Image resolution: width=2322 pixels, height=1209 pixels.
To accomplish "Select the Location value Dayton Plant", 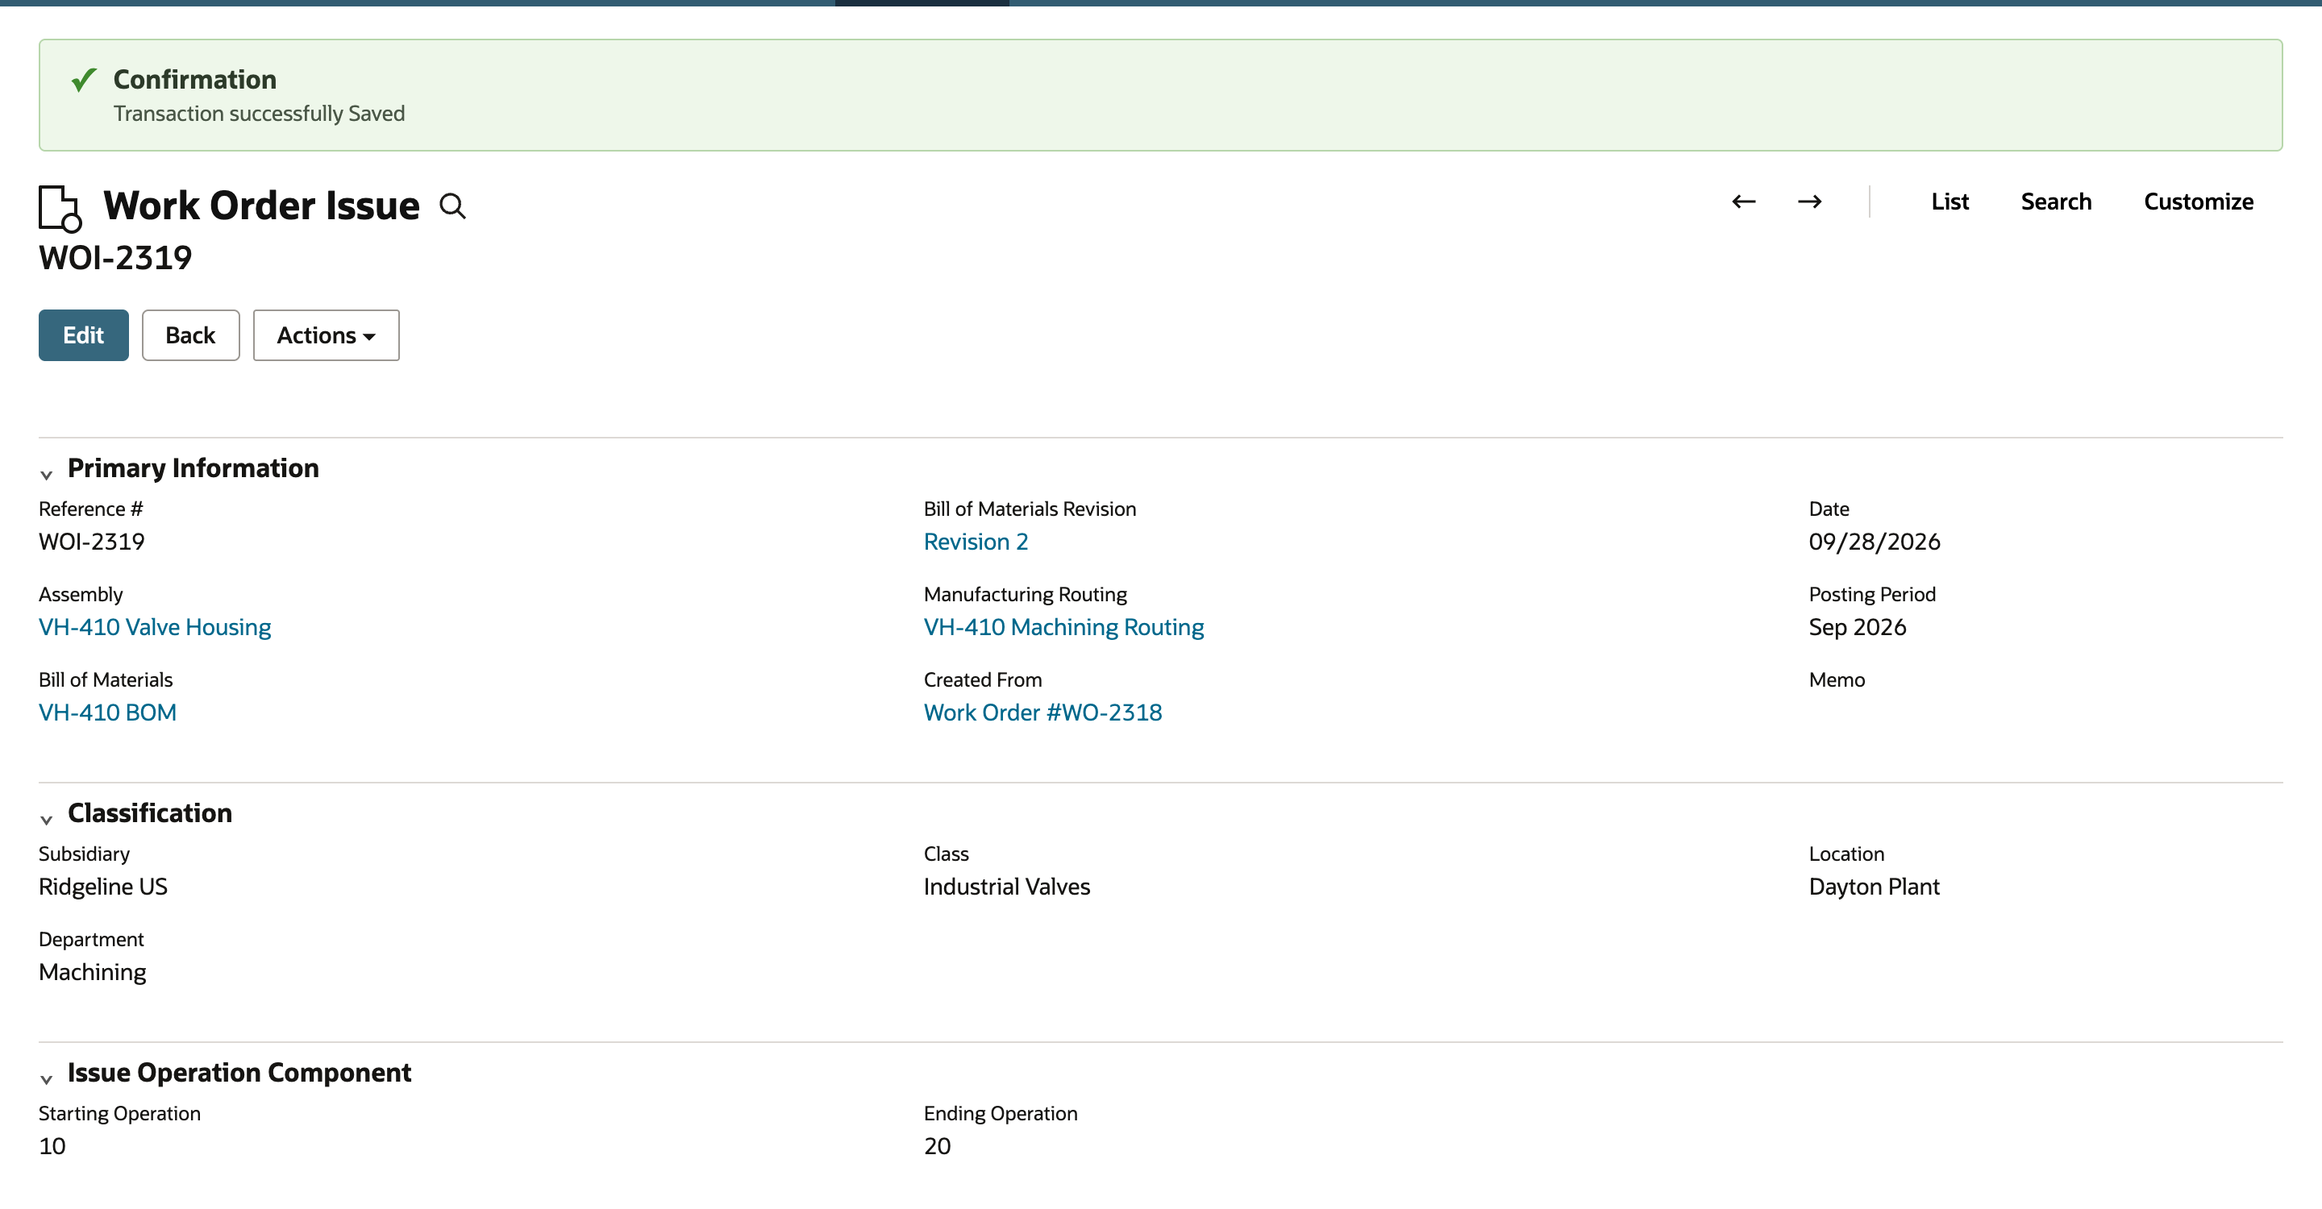I will click(1874, 887).
